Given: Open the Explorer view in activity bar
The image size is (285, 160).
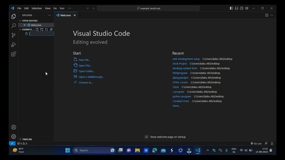Looking at the screenshot, I should click(x=13, y=16).
